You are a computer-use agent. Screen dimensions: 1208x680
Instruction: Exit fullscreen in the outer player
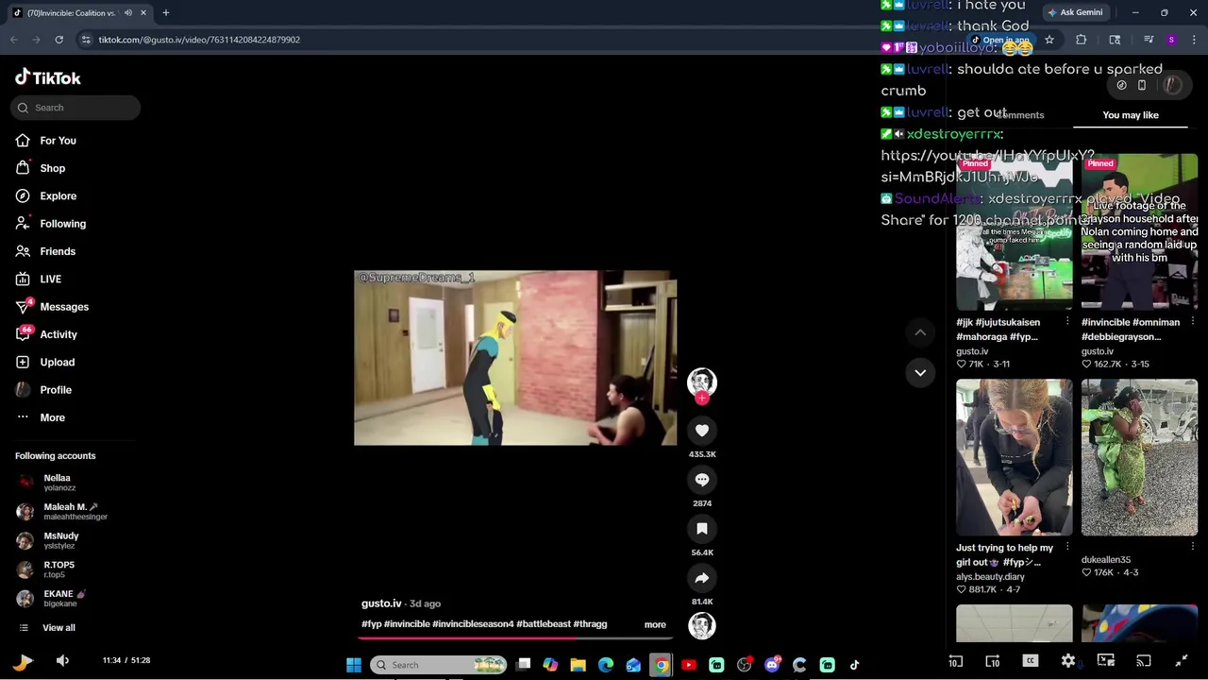[x=1182, y=661]
